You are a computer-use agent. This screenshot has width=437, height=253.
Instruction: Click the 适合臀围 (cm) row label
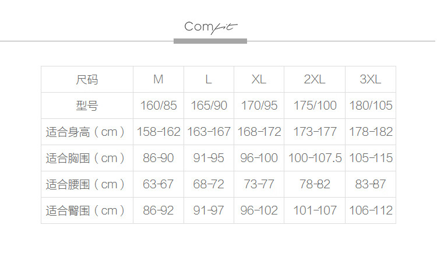point(87,210)
